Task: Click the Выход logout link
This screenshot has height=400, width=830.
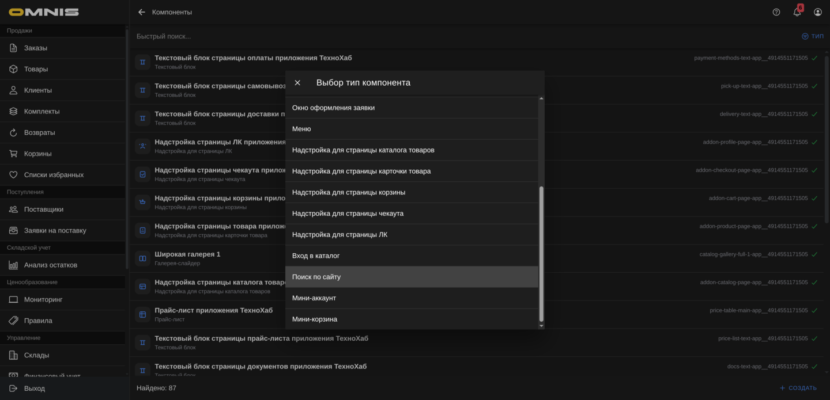Action: [x=35, y=388]
